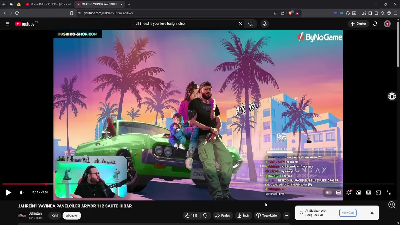This screenshot has height=225, width=400.
Task: Clear the YouTube search box text
Action: coord(241,24)
